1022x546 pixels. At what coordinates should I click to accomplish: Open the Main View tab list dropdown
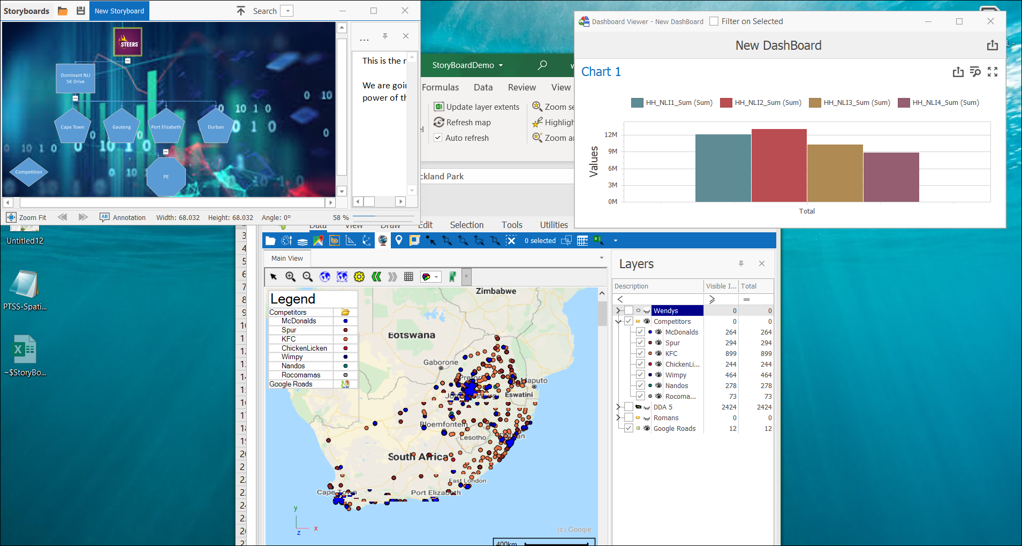(x=601, y=258)
